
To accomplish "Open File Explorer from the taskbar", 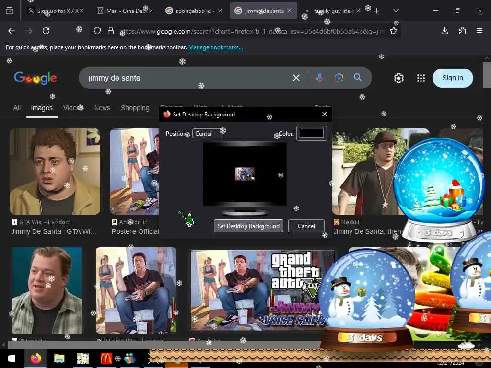I will click(59, 358).
